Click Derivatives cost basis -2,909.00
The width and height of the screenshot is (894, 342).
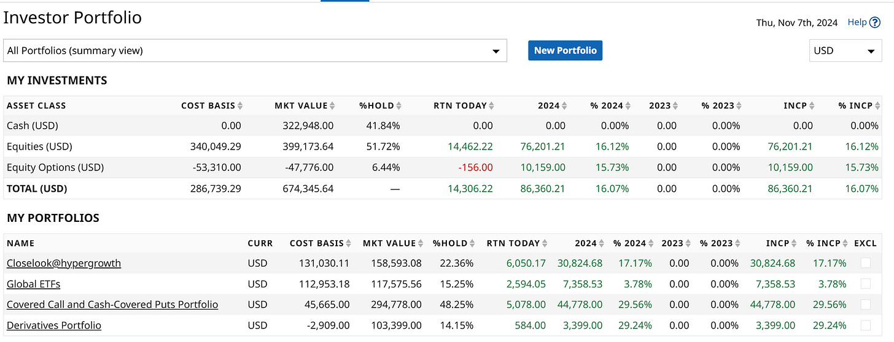click(x=328, y=325)
